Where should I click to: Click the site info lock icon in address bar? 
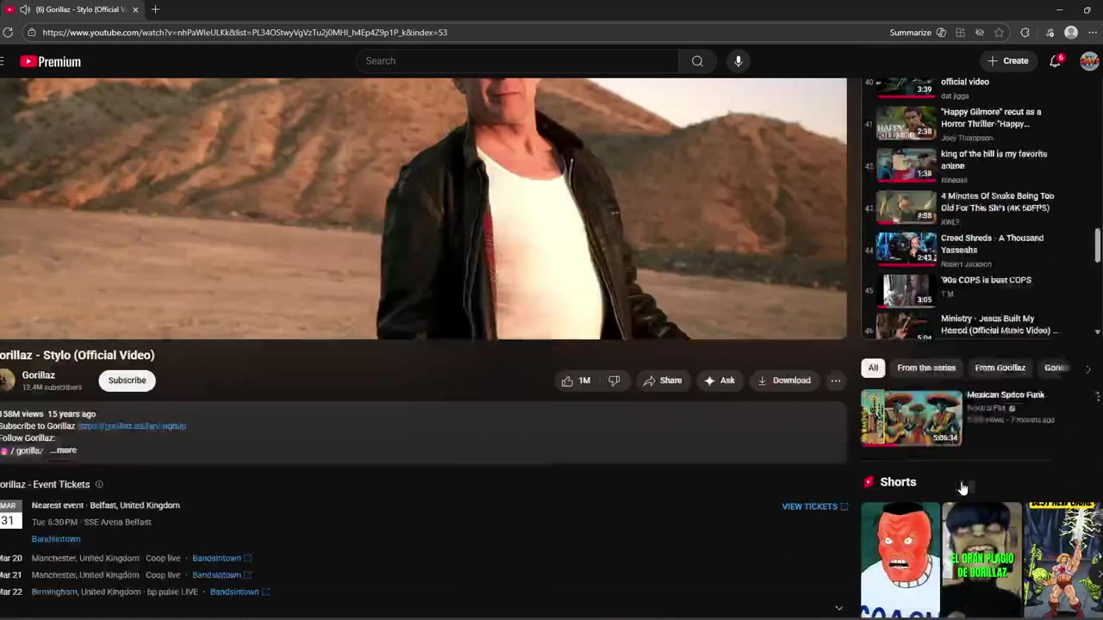point(31,33)
